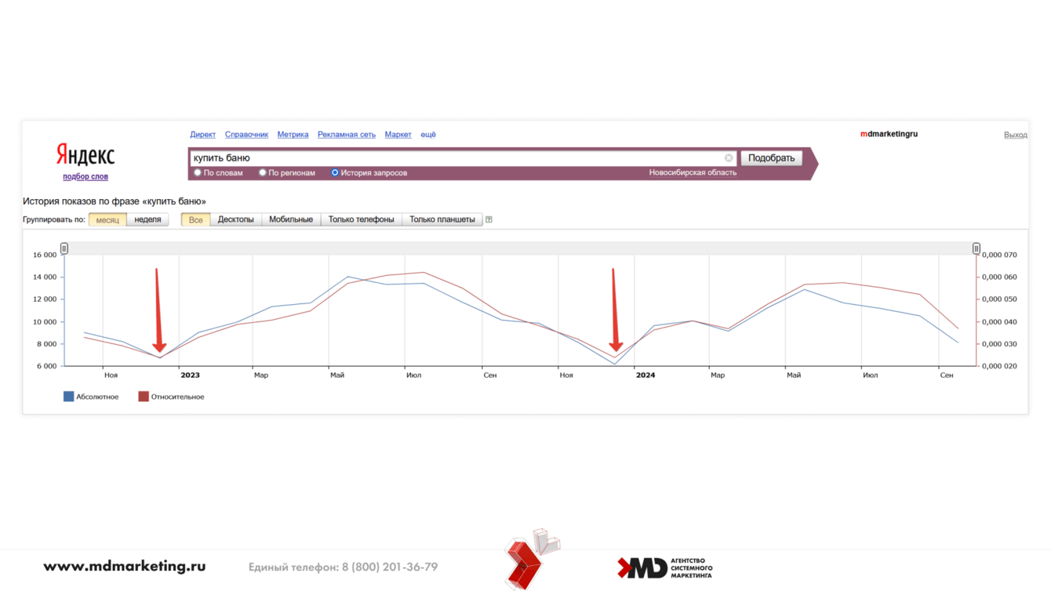Click the «0,000 040» value on the right axis
This screenshot has width=1051, height=591.
[999, 322]
